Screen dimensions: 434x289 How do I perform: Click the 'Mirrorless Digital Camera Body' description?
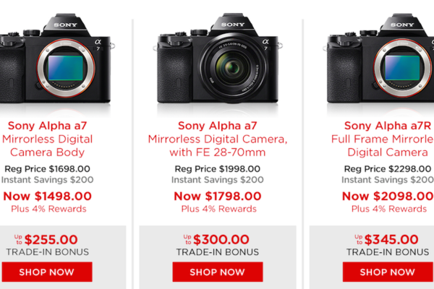[48, 145]
